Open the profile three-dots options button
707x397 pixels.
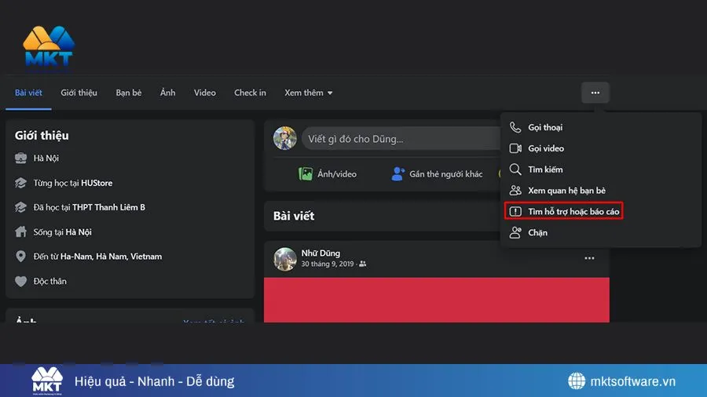point(595,93)
